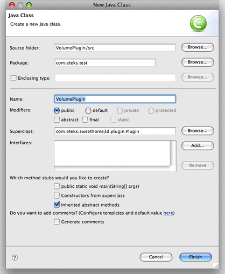This screenshot has height=274, width=225.
Task: Uncheck Inherited abstract methods
Action: 57,205
